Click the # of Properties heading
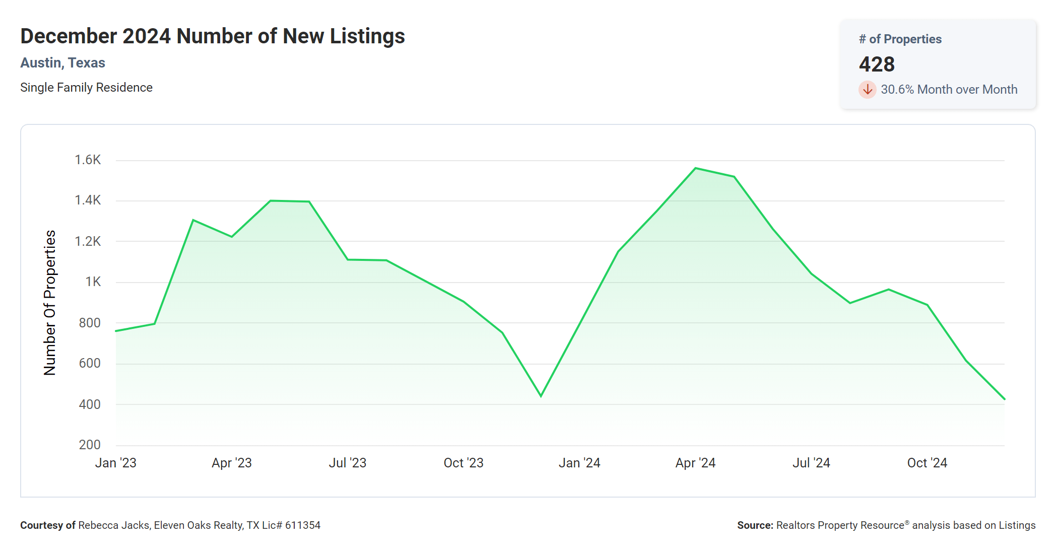 (900, 39)
